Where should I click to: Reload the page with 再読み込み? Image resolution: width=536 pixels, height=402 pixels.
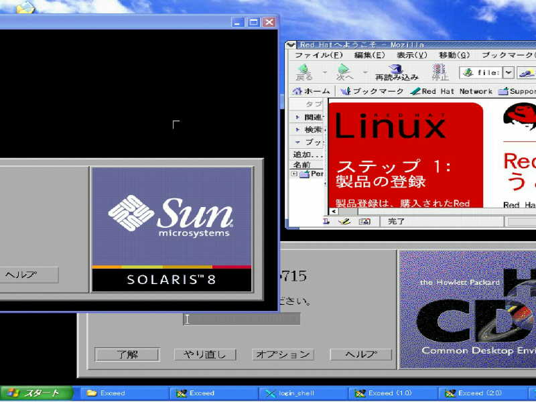[x=397, y=72]
